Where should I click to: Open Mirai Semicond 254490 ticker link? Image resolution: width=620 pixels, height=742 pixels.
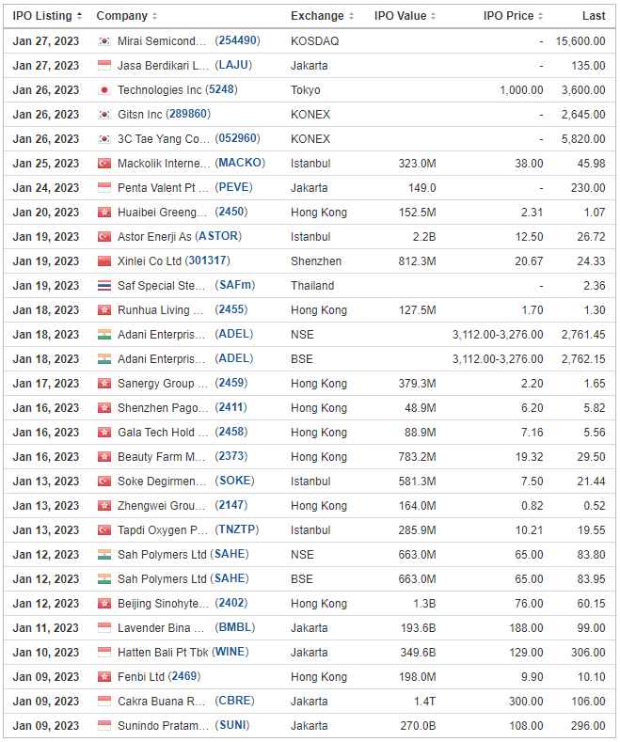(238, 40)
